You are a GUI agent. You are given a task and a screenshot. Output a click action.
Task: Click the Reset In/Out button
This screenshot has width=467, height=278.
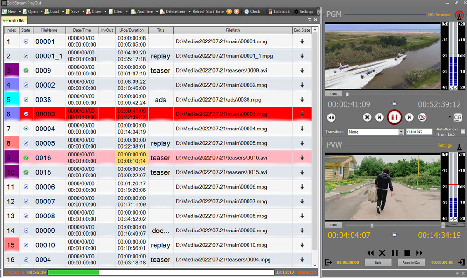coord(411,262)
